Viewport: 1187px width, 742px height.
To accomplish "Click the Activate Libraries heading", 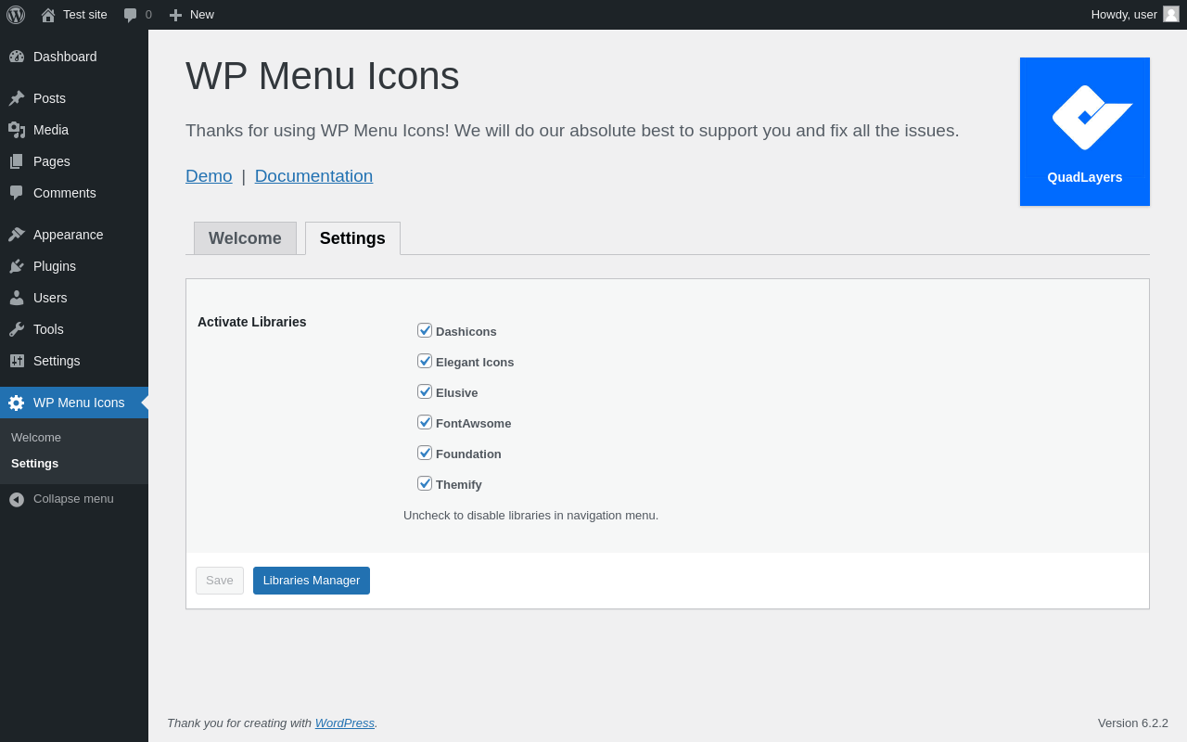I will [x=252, y=322].
